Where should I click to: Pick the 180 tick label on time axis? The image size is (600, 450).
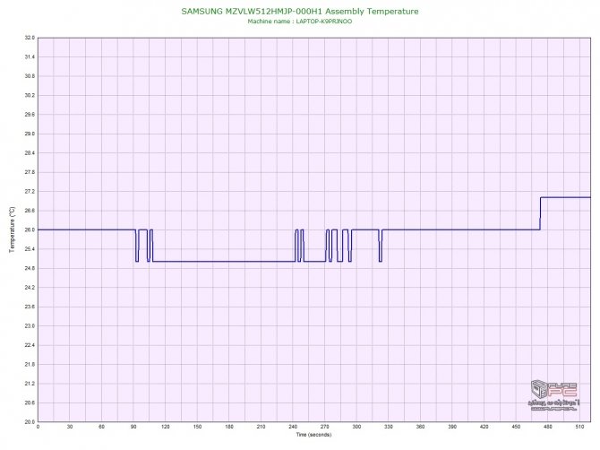pyautogui.click(x=229, y=427)
